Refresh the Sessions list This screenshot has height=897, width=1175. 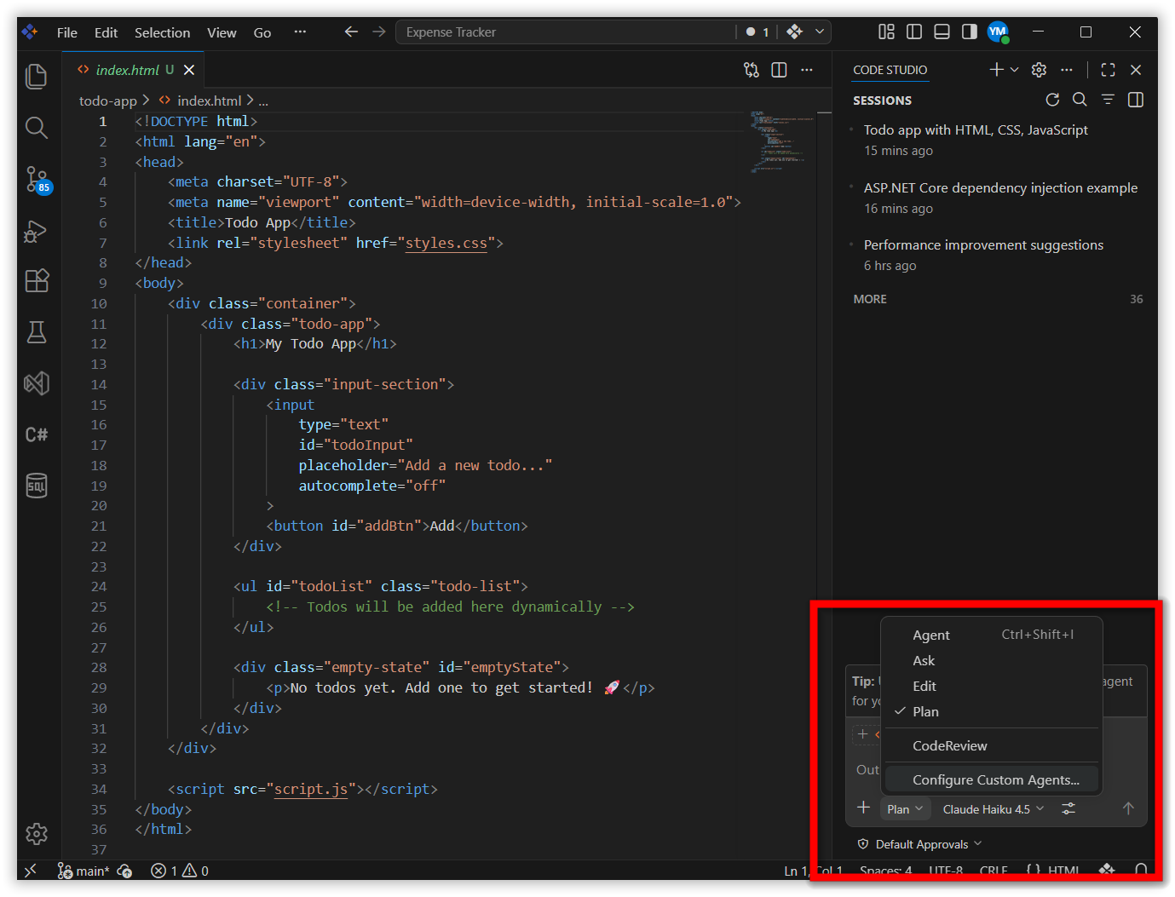[1052, 100]
